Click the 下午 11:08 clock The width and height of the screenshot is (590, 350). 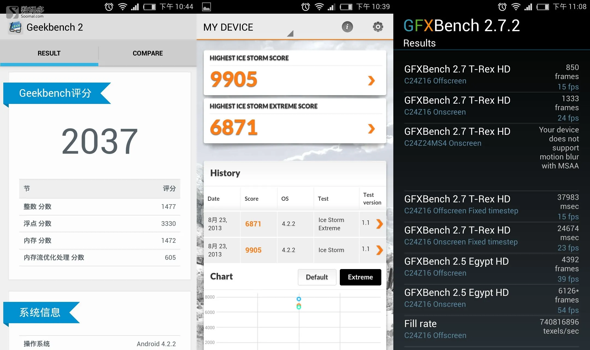(x=570, y=7)
